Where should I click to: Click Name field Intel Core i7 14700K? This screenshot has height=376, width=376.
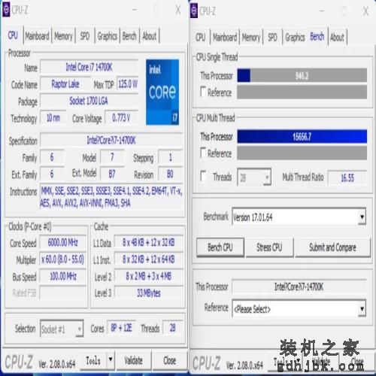pyautogui.click(x=89, y=67)
